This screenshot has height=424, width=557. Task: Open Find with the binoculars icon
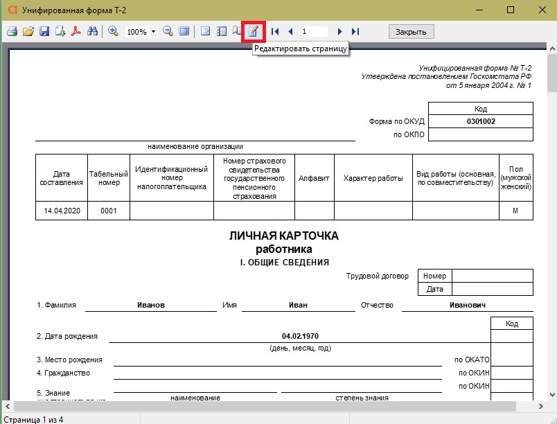click(92, 31)
